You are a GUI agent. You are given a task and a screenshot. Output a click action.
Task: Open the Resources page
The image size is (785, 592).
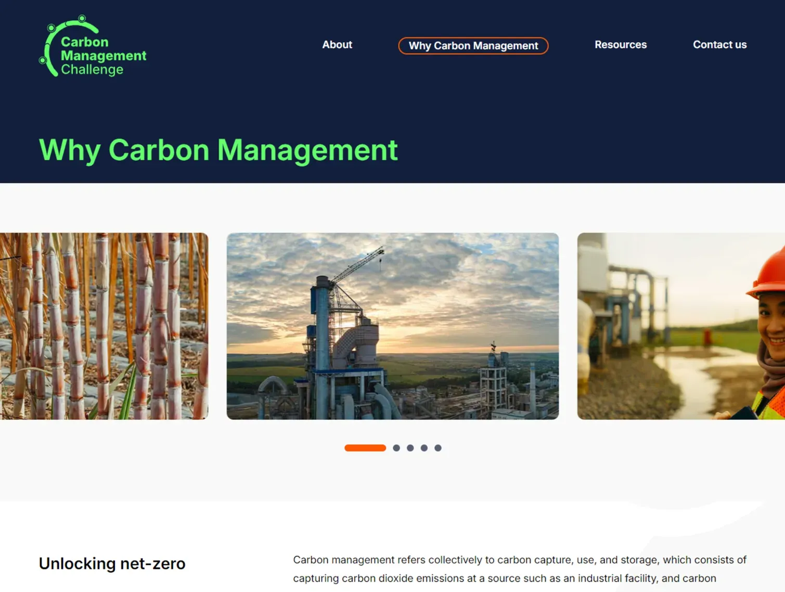pos(621,45)
